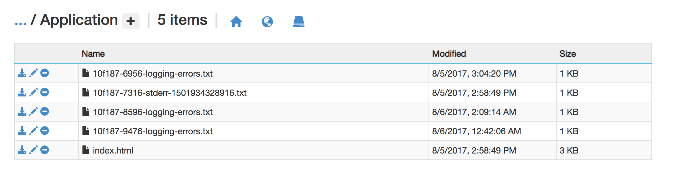Viewport: 698px width, 196px height.
Task: Sort by the Size column header
Action: 568,53
